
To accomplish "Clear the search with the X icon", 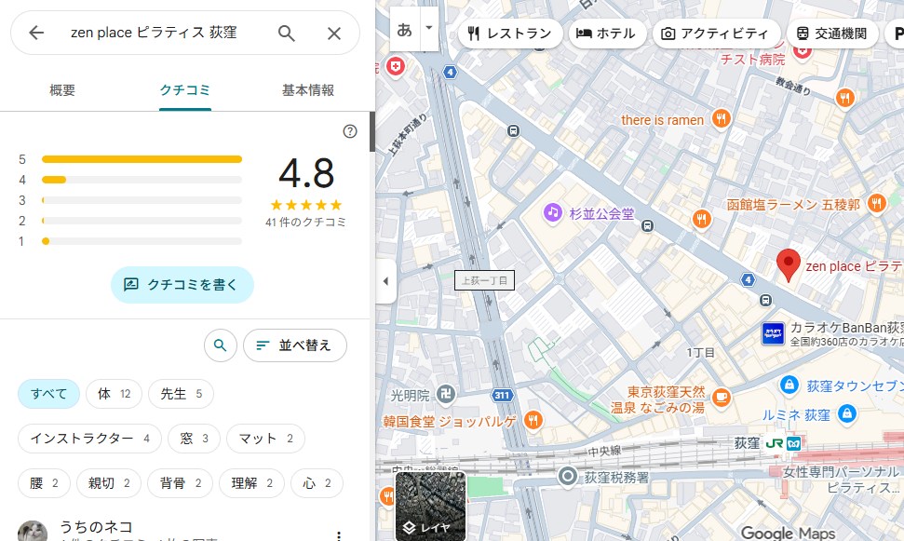I will pyautogui.click(x=334, y=34).
